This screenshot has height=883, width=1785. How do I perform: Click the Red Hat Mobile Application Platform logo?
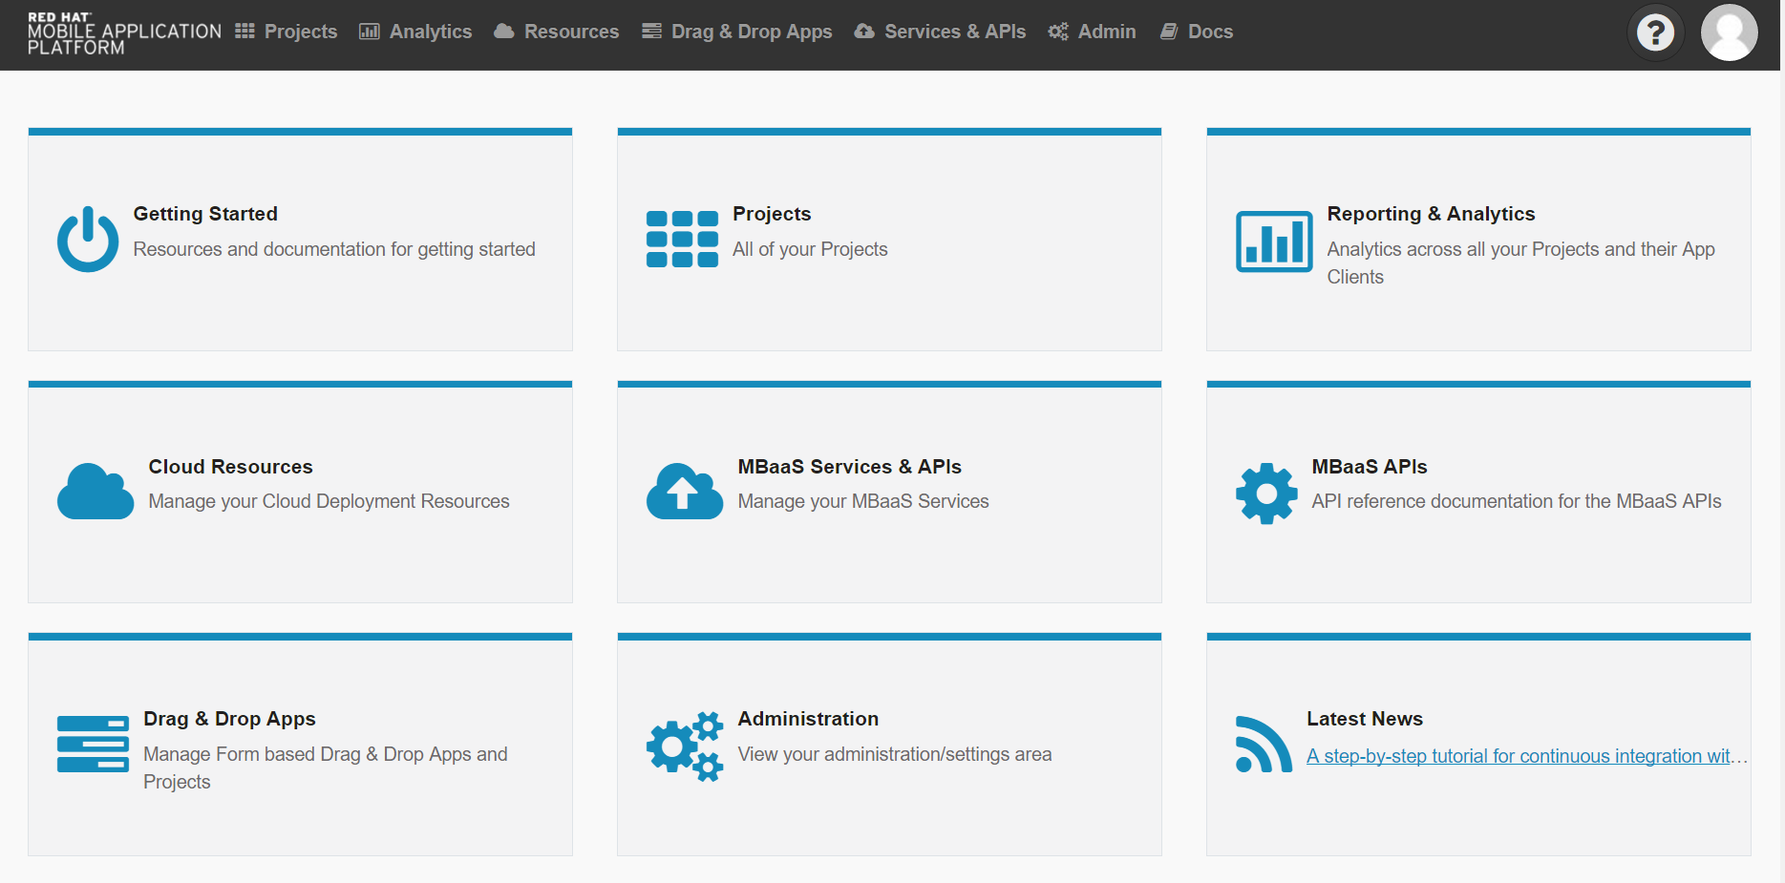pos(124,33)
